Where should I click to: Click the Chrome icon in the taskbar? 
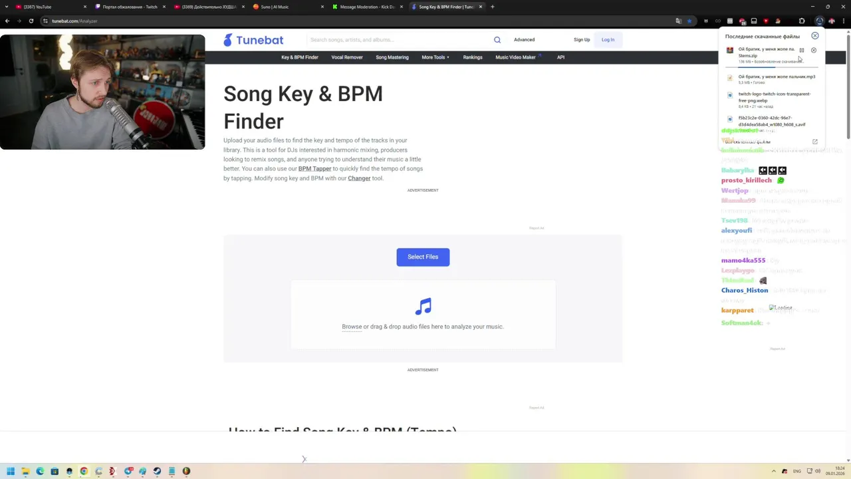pos(84,471)
